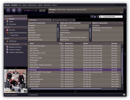Open Ostatnio dodane playlist icon
Screen dimensions: 130x100
point(7,50)
